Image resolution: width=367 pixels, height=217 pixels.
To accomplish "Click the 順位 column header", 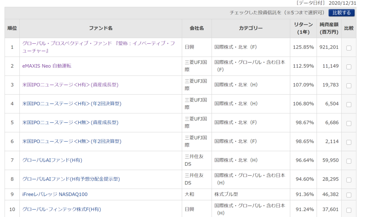I will coord(12,28).
